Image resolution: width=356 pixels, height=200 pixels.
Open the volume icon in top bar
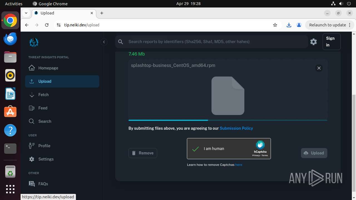pos(341,4)
